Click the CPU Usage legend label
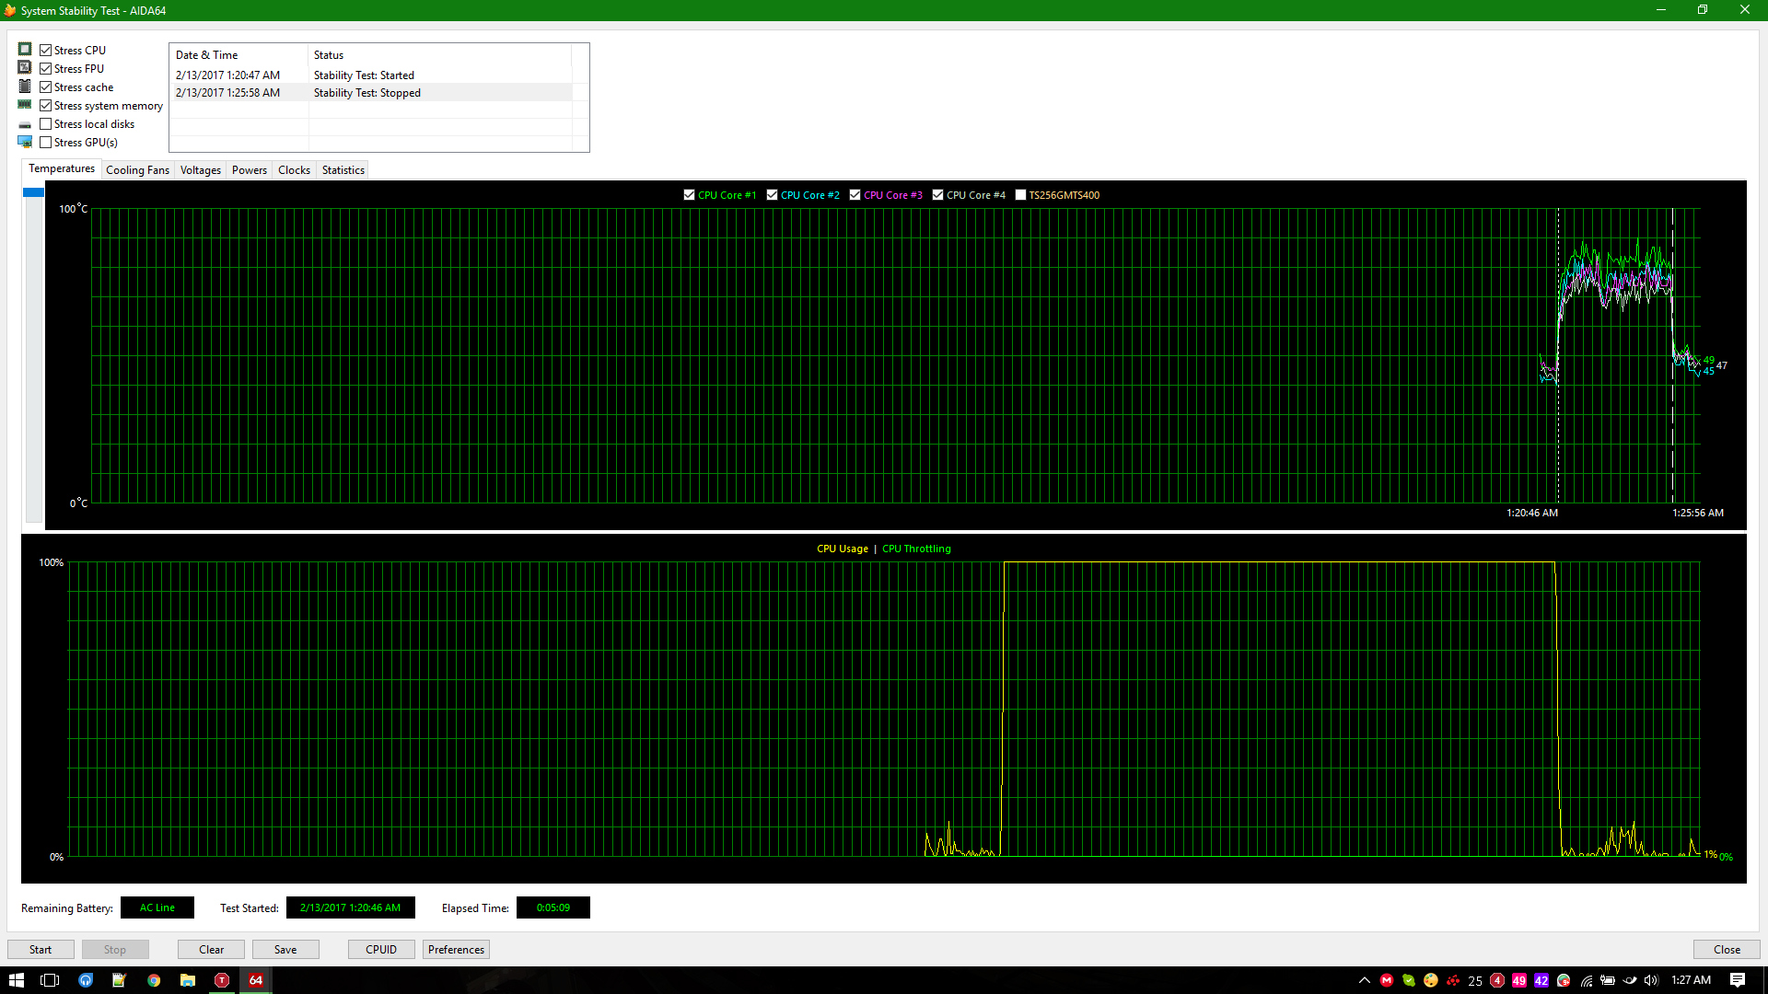 coord(842,549)
